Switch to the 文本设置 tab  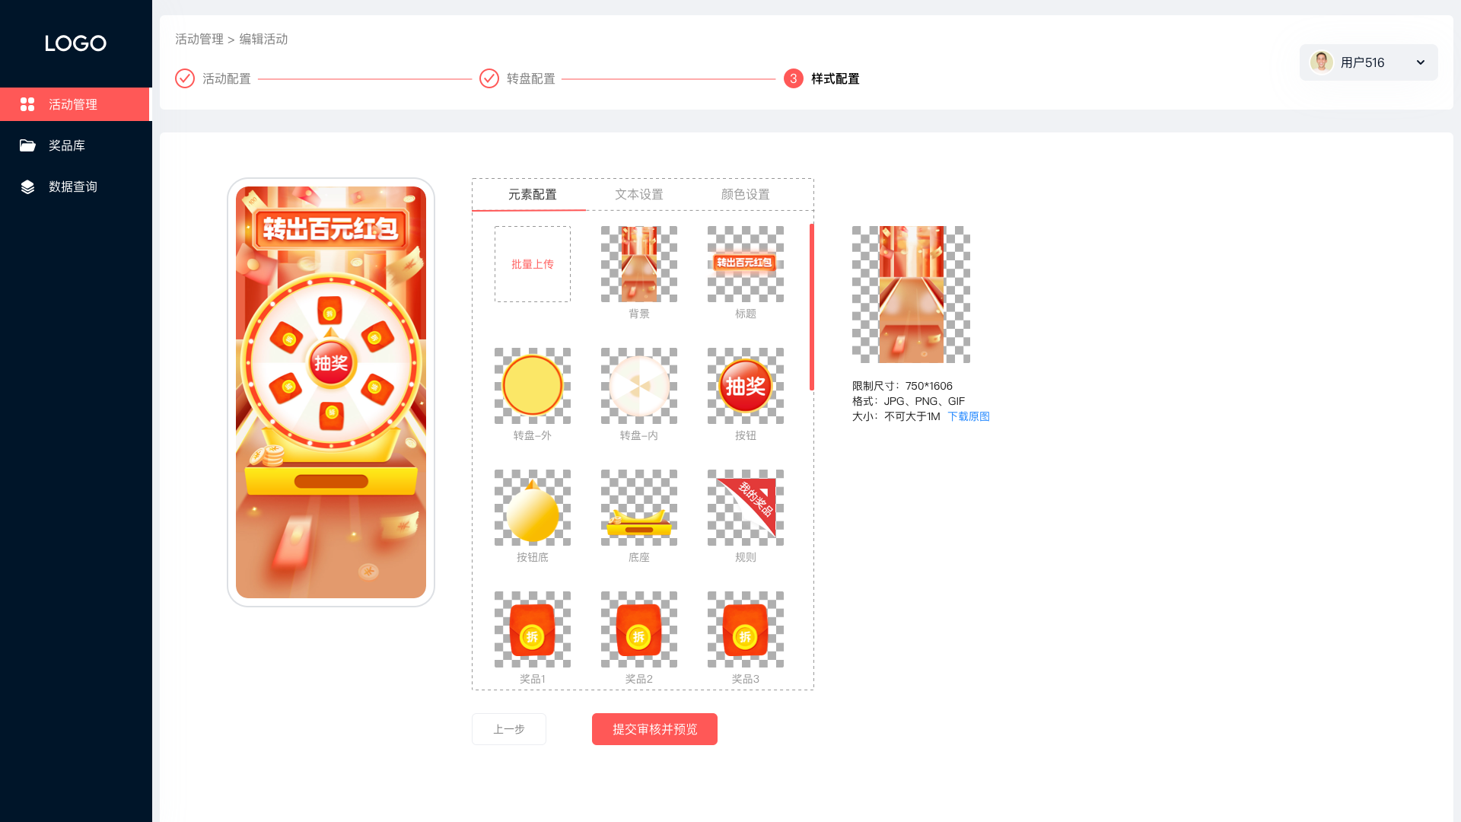[639, 195]
